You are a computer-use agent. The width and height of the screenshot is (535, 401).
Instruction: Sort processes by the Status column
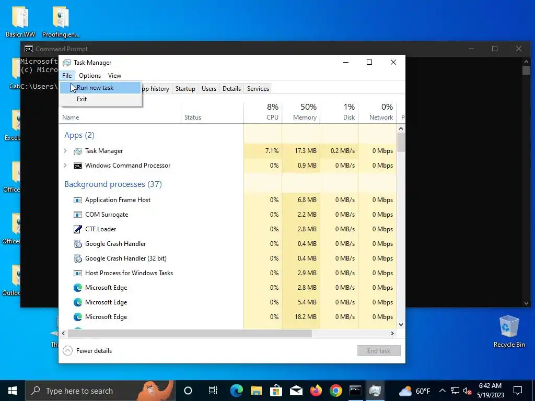coord(212,113)
